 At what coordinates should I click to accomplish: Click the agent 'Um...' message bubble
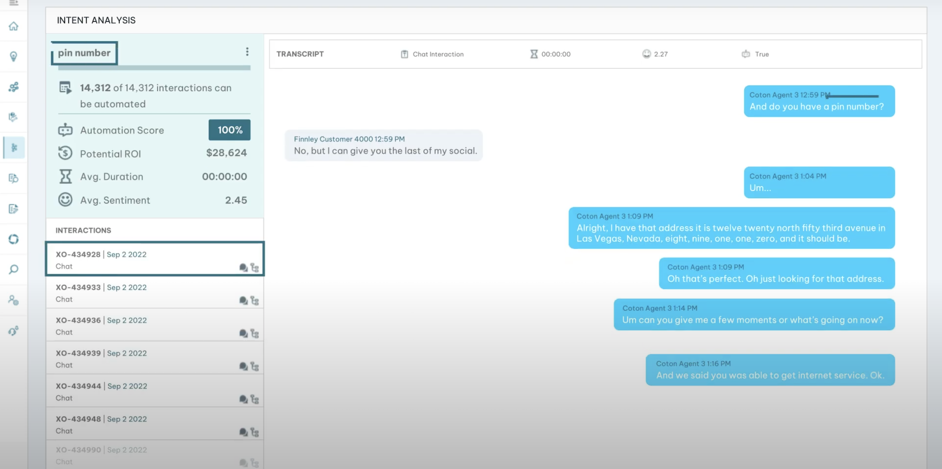point(820,182)
